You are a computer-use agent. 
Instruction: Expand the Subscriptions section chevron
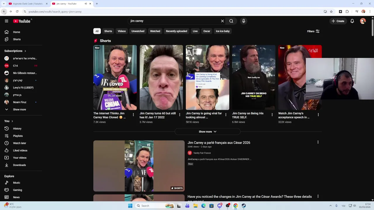(25, 51)
